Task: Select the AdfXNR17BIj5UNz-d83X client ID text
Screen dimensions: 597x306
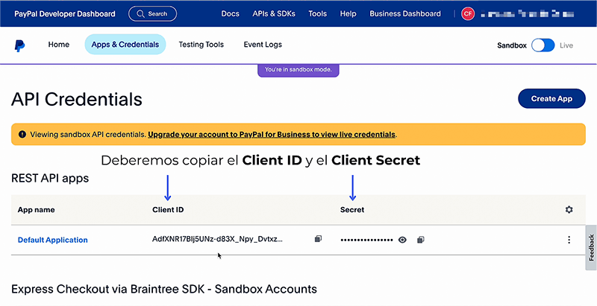Action: click(217, 239)
